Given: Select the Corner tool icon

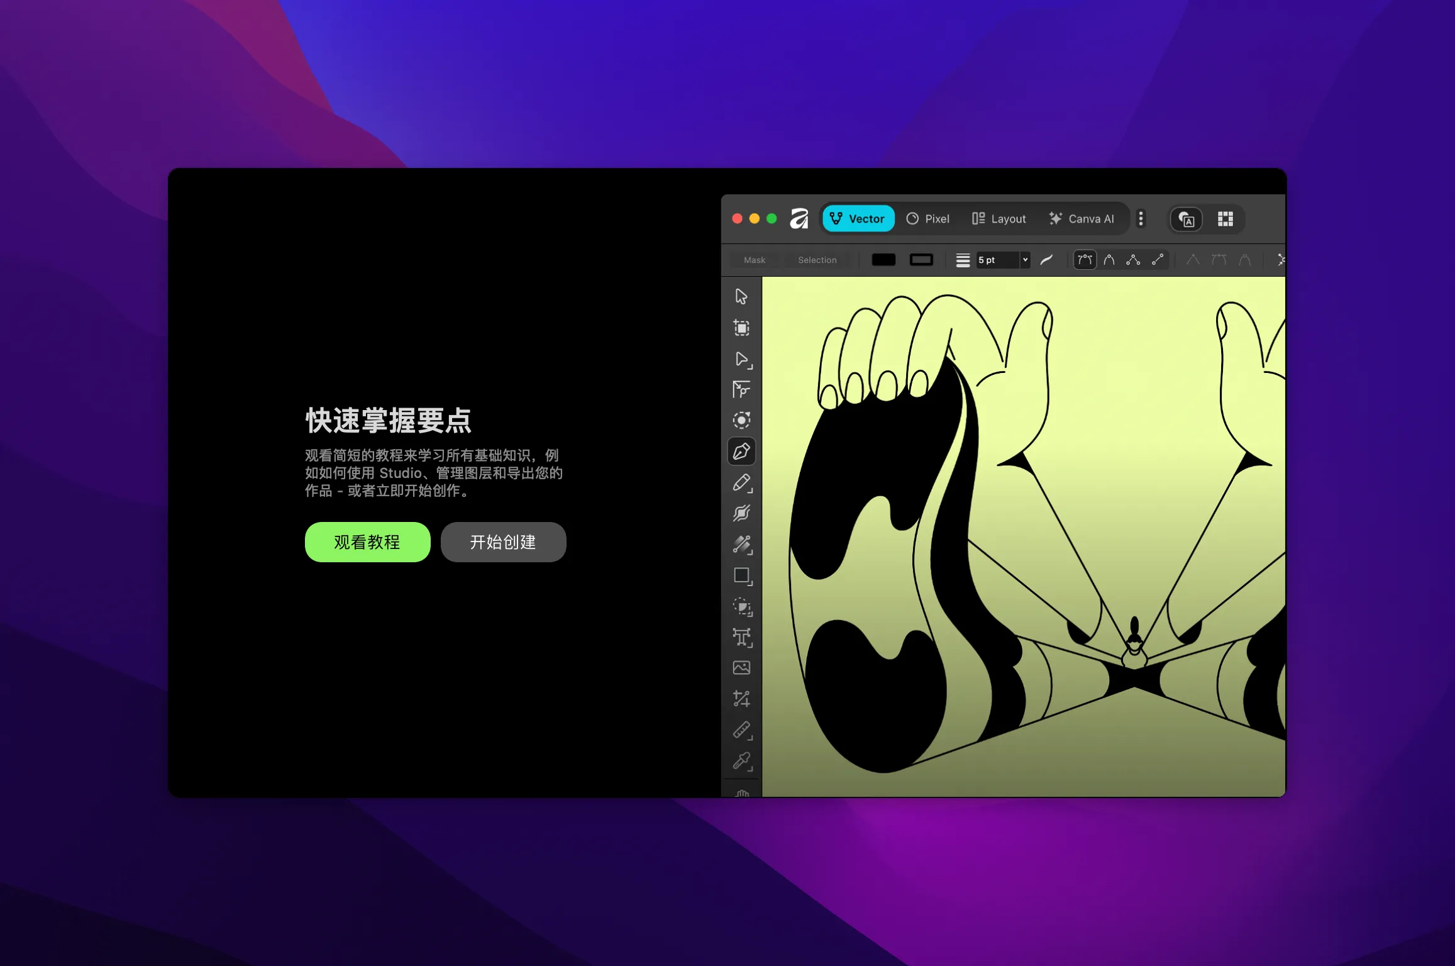Looking at the screenshot, I should pyautogui.click(x=741, y=390).
